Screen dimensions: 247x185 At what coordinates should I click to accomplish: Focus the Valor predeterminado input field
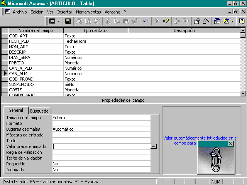[101, 146]
